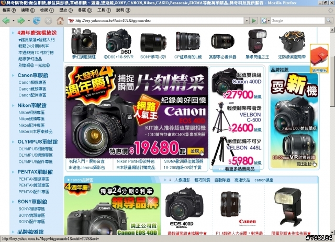
Task: Click the Canon EOS 40D main banner image
Action: pos(137,112)
